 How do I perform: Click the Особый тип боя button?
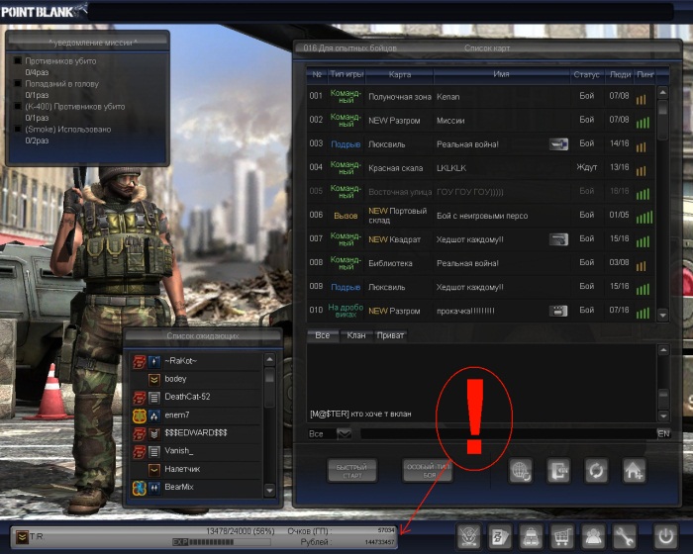click(x=428, y=471)
